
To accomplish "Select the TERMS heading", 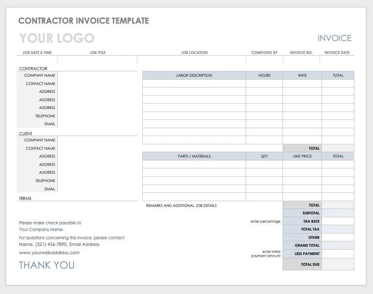I will 25,198.
